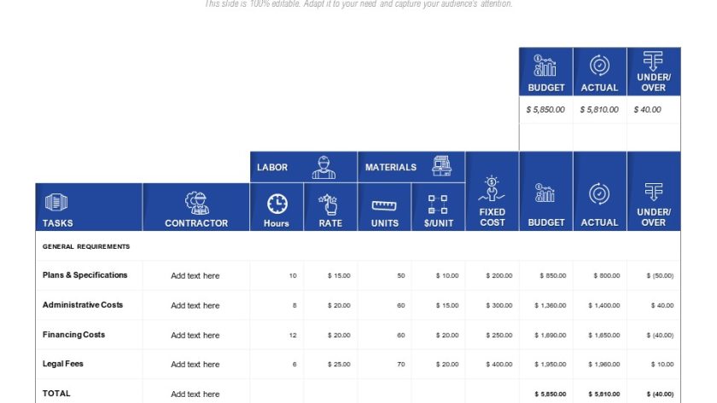
Task: Select under/over $ 10.00 cell
Action: [x=662, y=364]
